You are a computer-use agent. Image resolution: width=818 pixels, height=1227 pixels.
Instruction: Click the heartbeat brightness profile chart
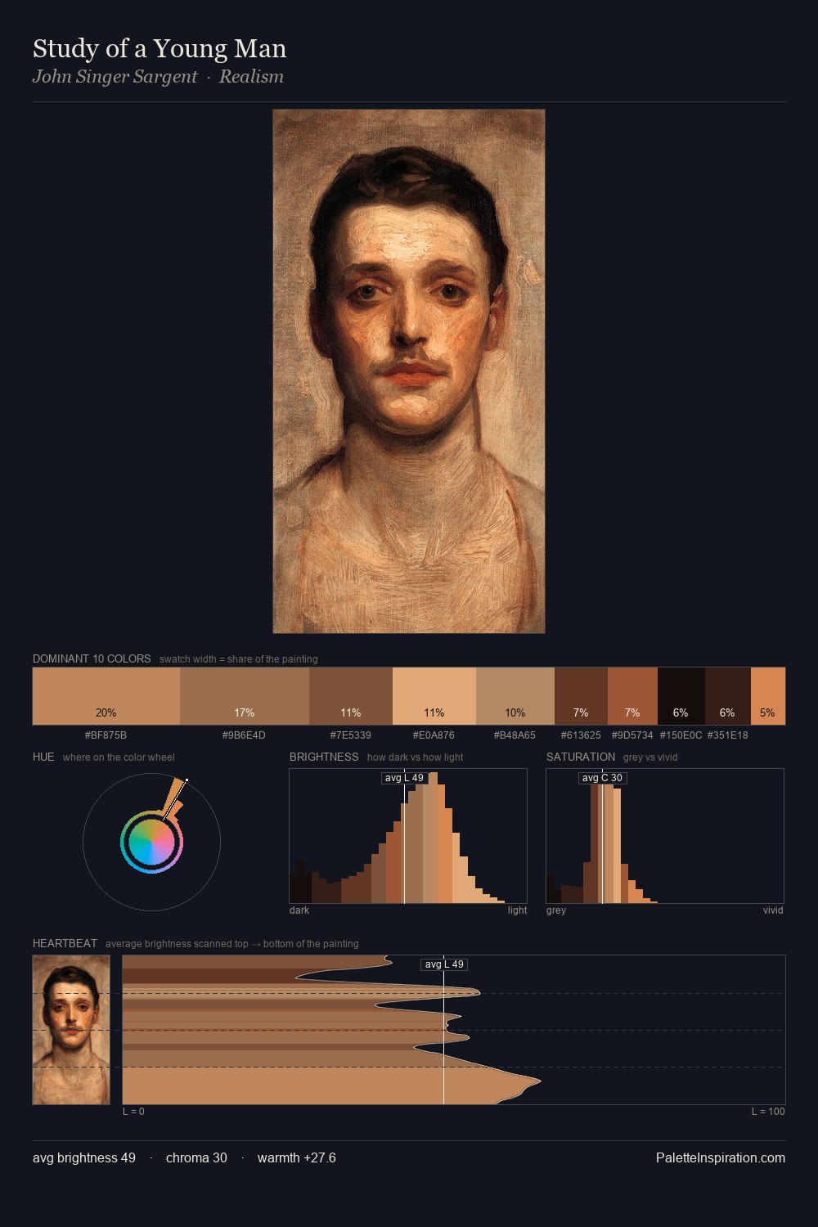click(x=454, y=1030)
